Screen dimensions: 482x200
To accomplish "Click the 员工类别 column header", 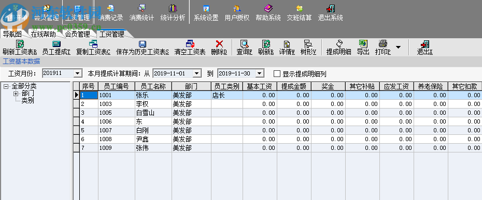I will pyautogui.click(x=227, y=86).
